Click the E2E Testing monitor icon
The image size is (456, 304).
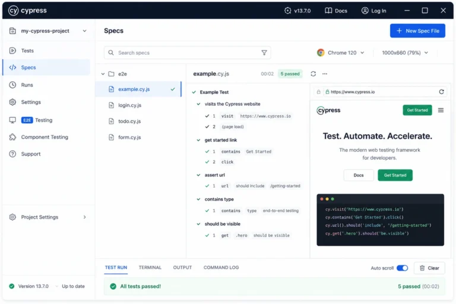(12, 120)
